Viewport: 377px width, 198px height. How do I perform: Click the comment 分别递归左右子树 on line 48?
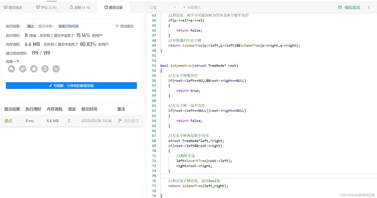(x=185, y=40)
